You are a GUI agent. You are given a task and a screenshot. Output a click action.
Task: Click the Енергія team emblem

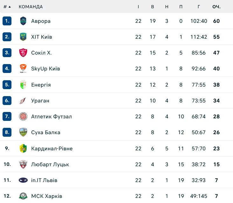[23, 85]
